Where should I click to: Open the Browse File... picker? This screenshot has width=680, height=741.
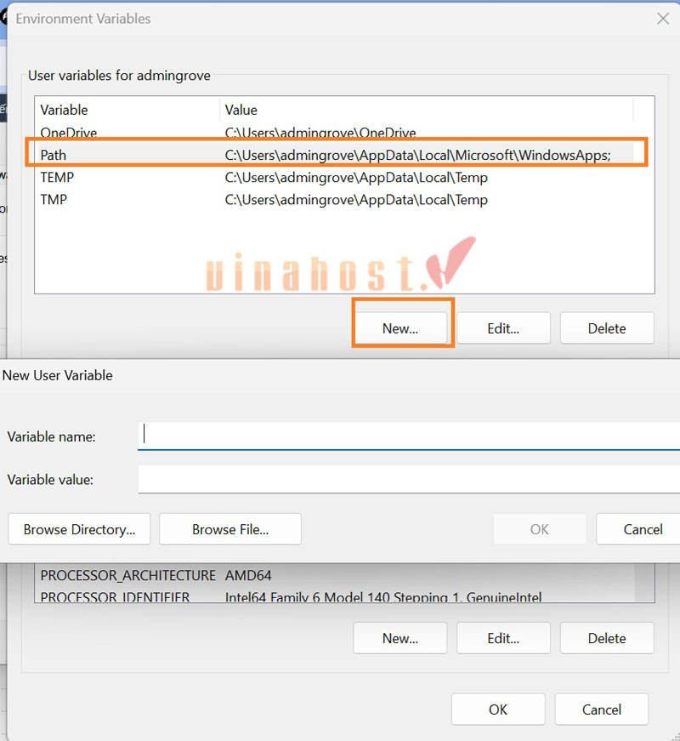coord(230,529)
